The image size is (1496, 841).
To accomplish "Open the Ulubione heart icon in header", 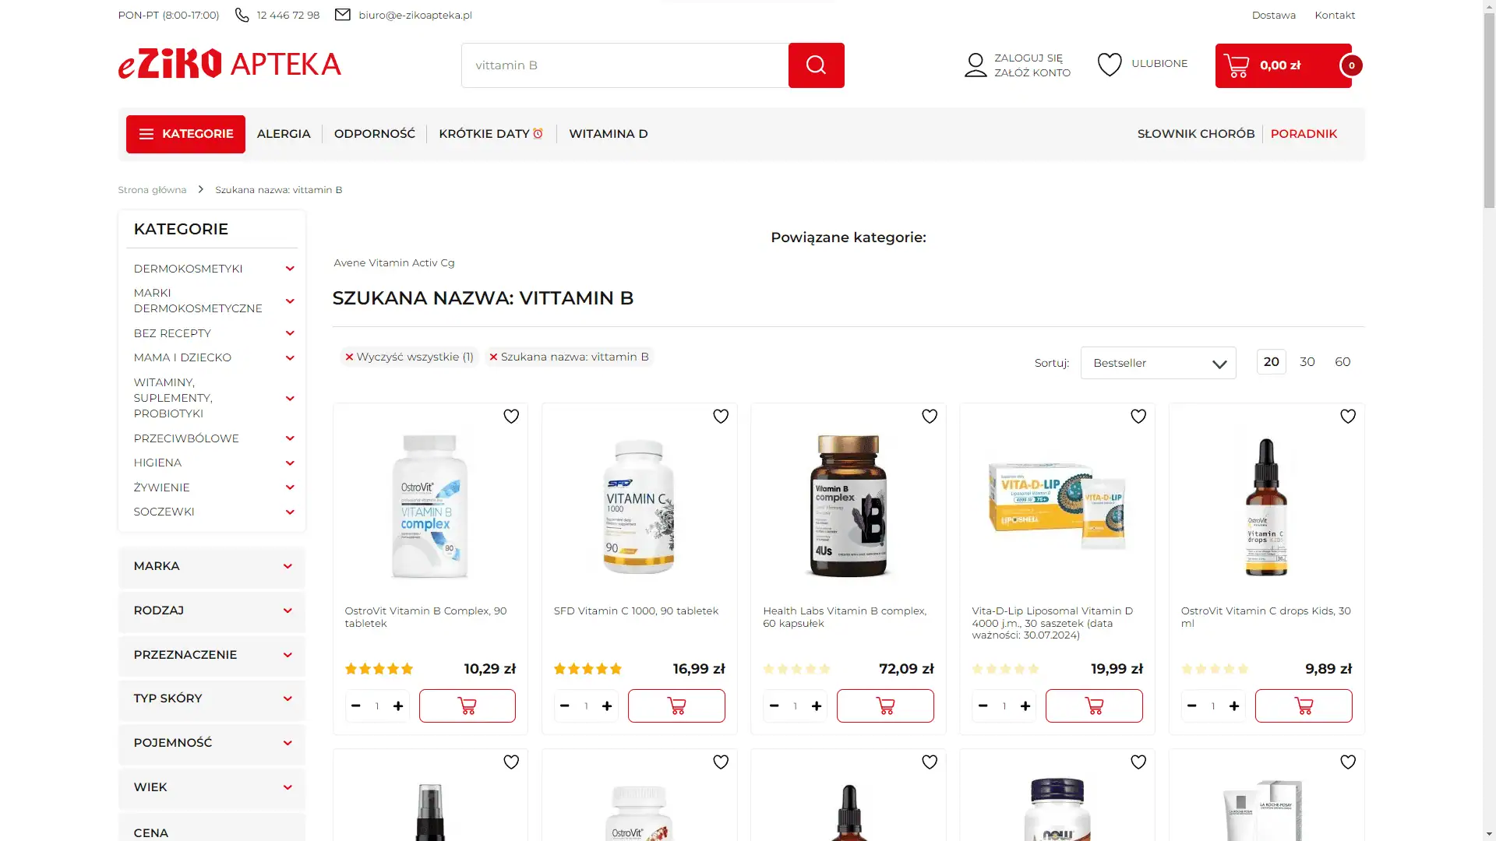I will point(1110,64).
